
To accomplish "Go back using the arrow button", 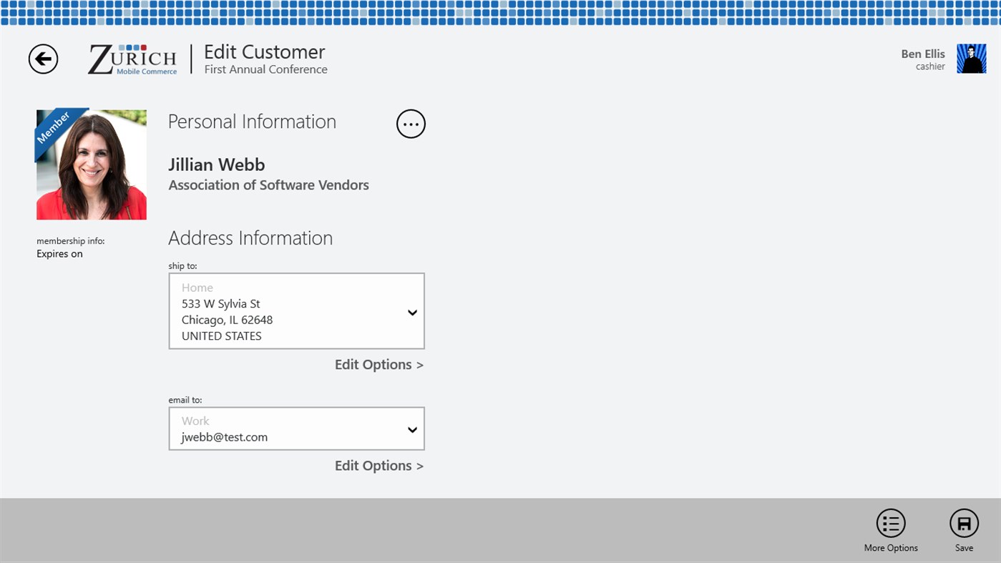I will [43, 59].
